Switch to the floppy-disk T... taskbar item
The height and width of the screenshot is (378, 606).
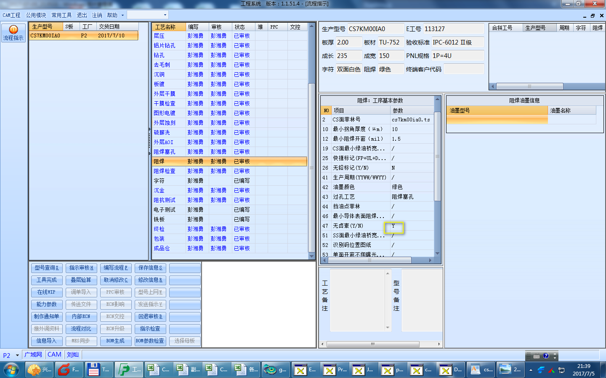click(x=98, y=370)
